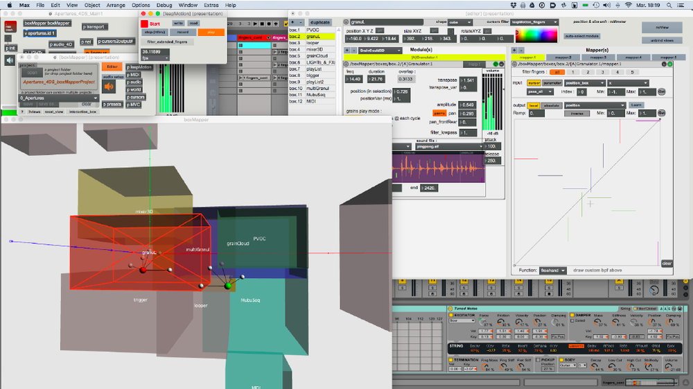The image size is (693, 389).
Task: Click the red max crash icon button
Action: 10,26
